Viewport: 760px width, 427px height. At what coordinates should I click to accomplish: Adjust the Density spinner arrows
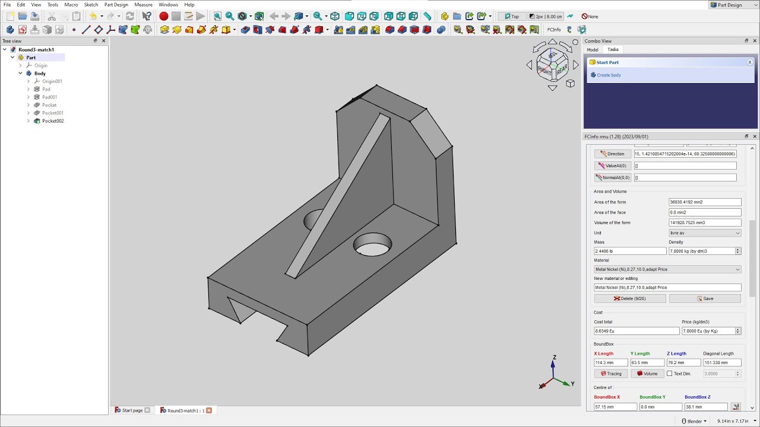click(738, 251)
